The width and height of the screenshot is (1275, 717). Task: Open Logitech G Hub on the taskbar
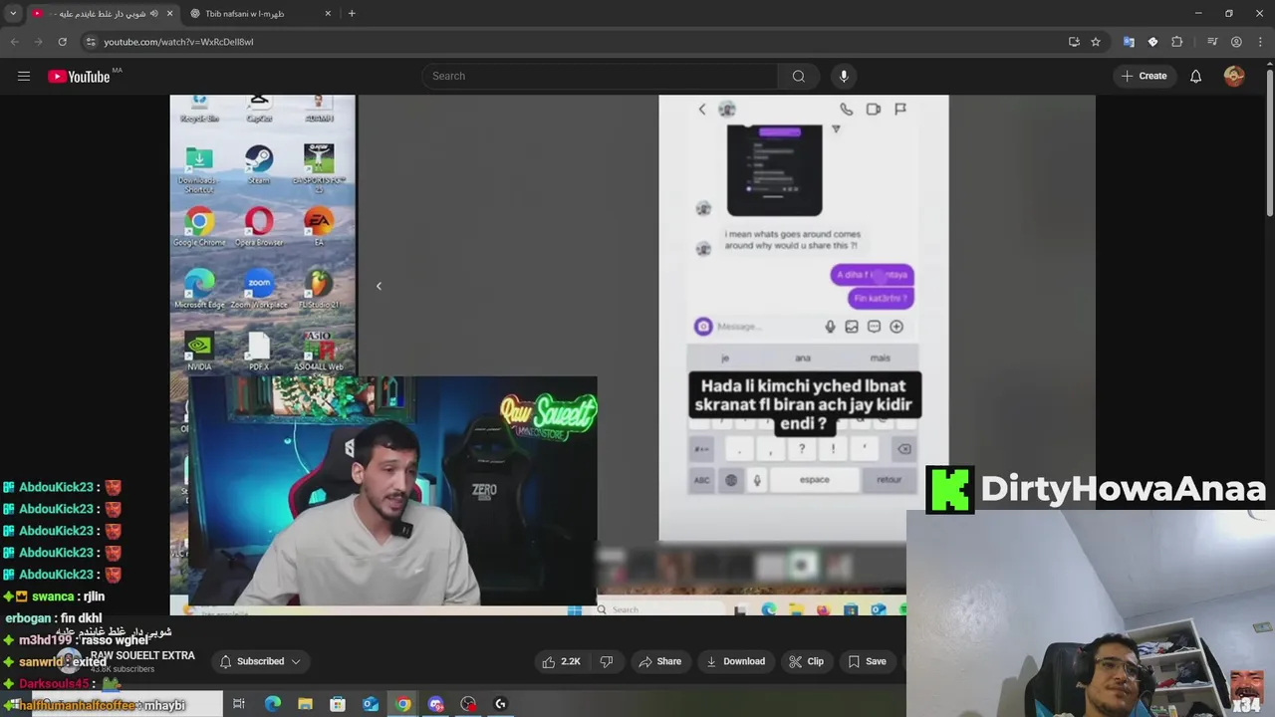501,704
